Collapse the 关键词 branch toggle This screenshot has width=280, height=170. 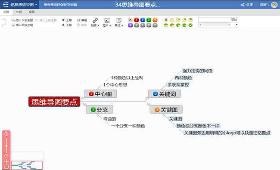pos(147,99)
